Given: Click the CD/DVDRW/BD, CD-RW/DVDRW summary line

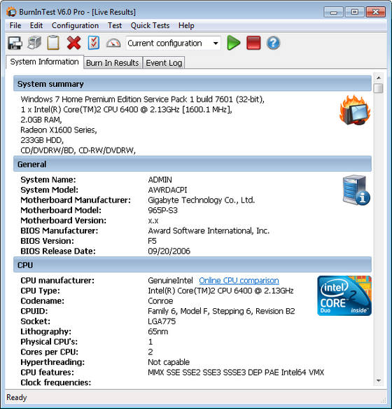Looking at the screenshot, I should [x=78, y=151].
